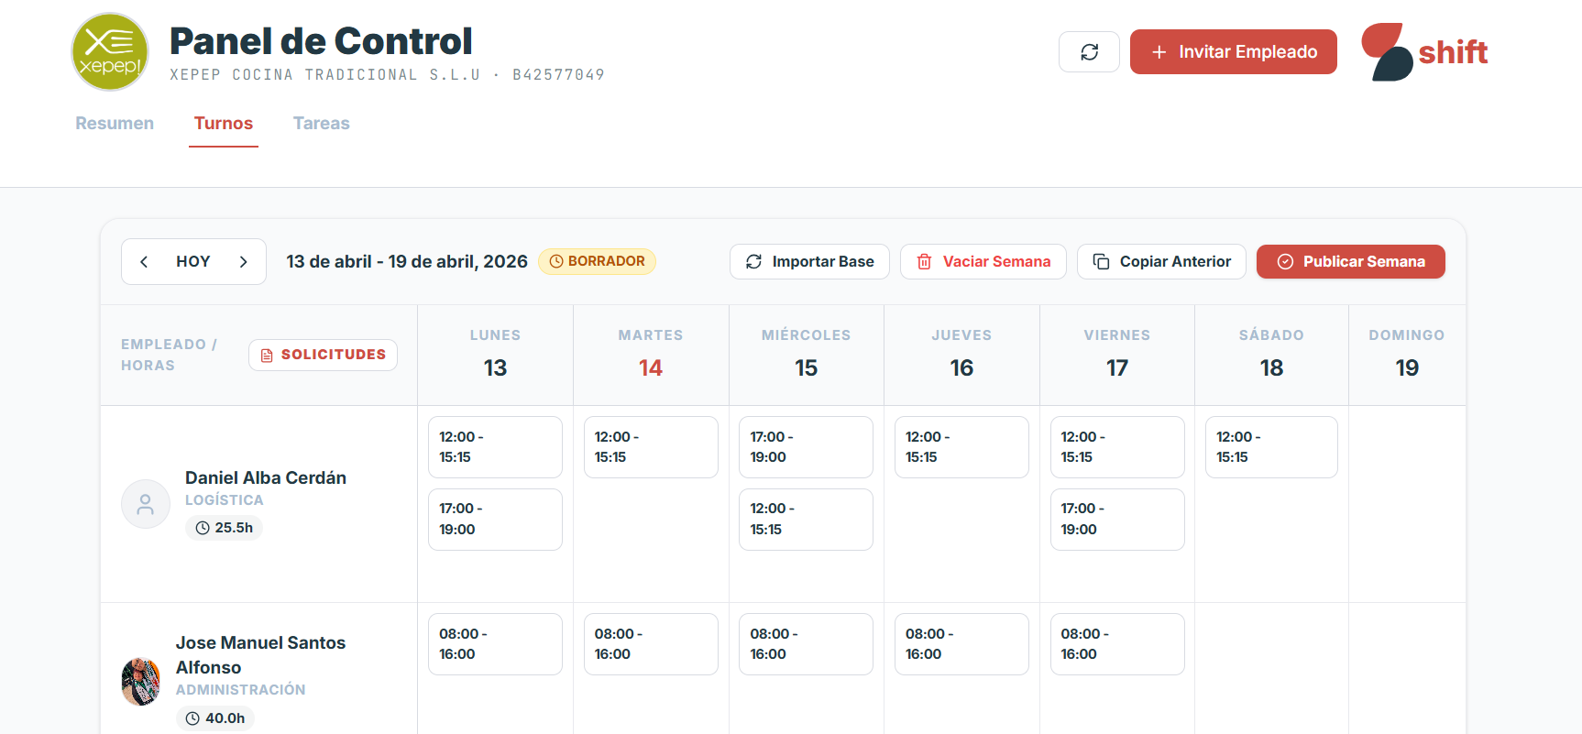Select Jueves 16 column header
1582x734 pixels.
click(961, 355)
